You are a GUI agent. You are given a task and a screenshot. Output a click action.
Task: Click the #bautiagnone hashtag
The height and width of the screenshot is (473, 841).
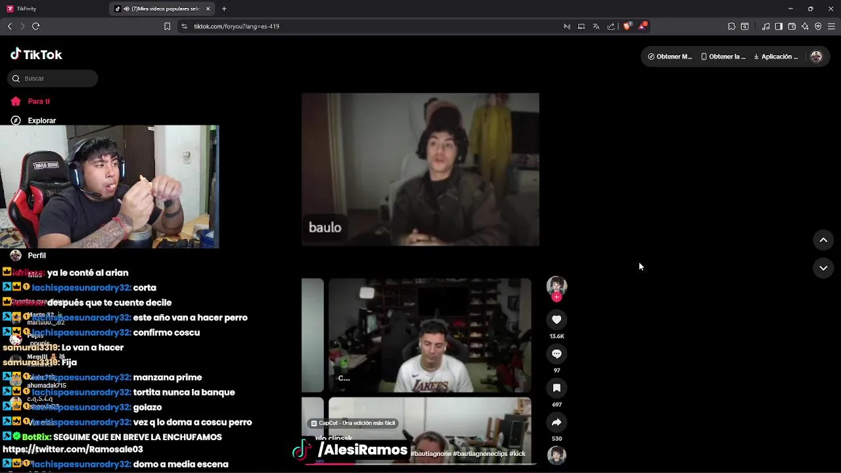pyautogui.click(x=431, y=454)
